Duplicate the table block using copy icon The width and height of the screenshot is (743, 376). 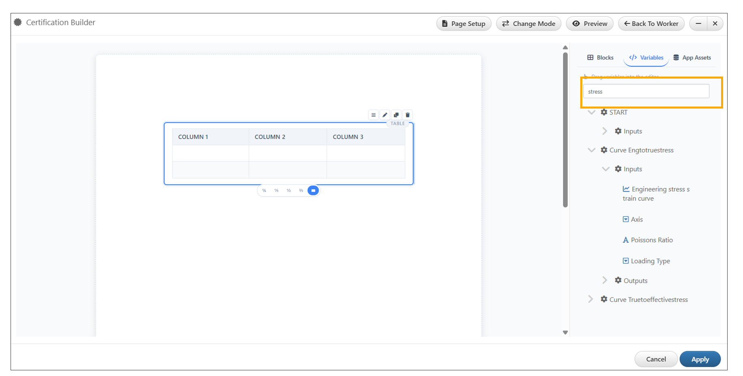[x=396, y=115]
